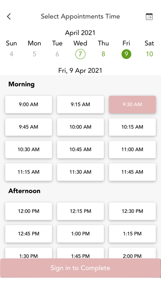Choose the 9:15 AM time slot
Image resolution: width=161 pixels, height=286 pixels.
80,104
